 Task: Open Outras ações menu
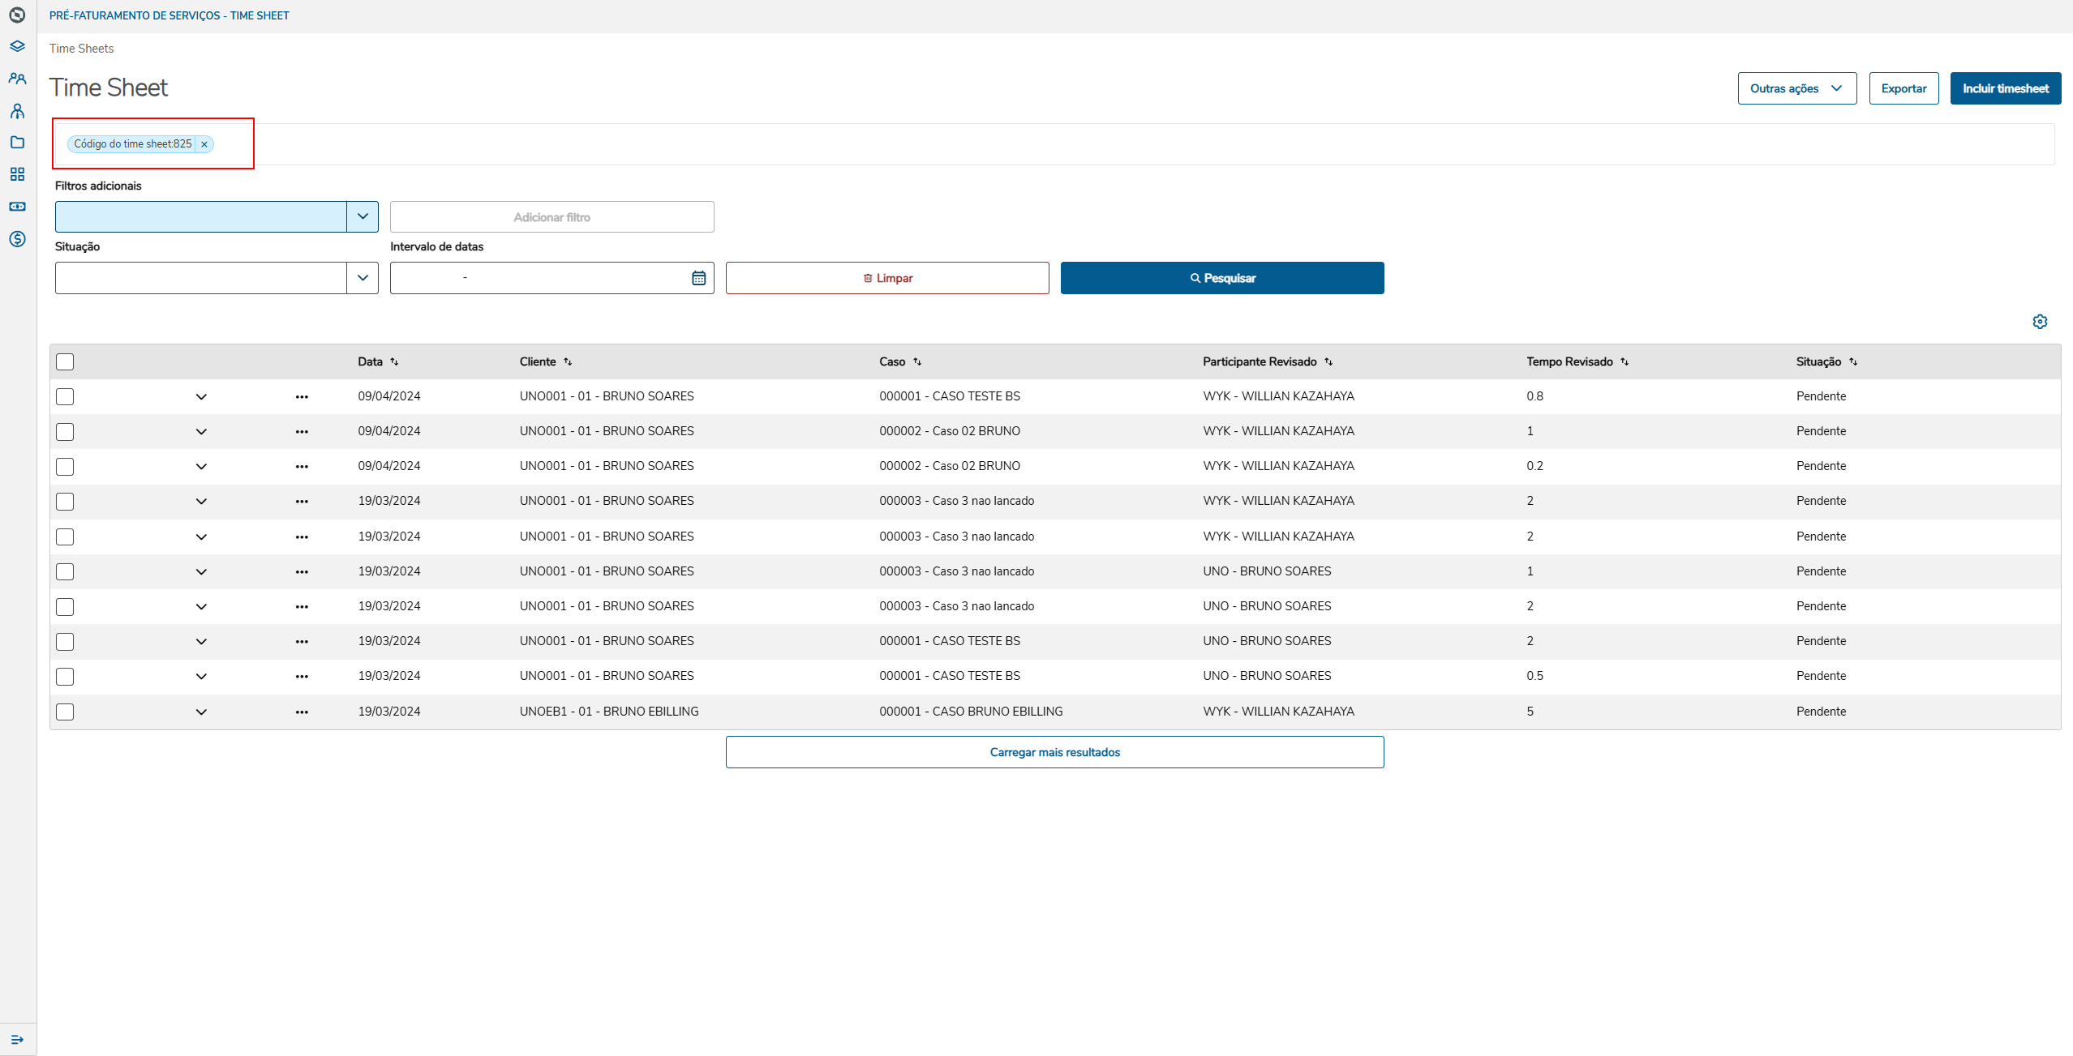point(1796,88)
